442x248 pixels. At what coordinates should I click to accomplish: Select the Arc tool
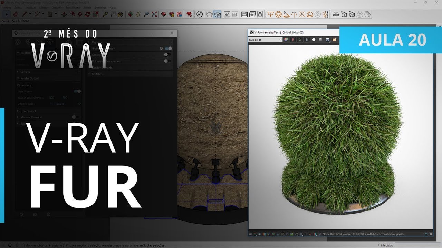pyautogui.click(x=37, y=14)
